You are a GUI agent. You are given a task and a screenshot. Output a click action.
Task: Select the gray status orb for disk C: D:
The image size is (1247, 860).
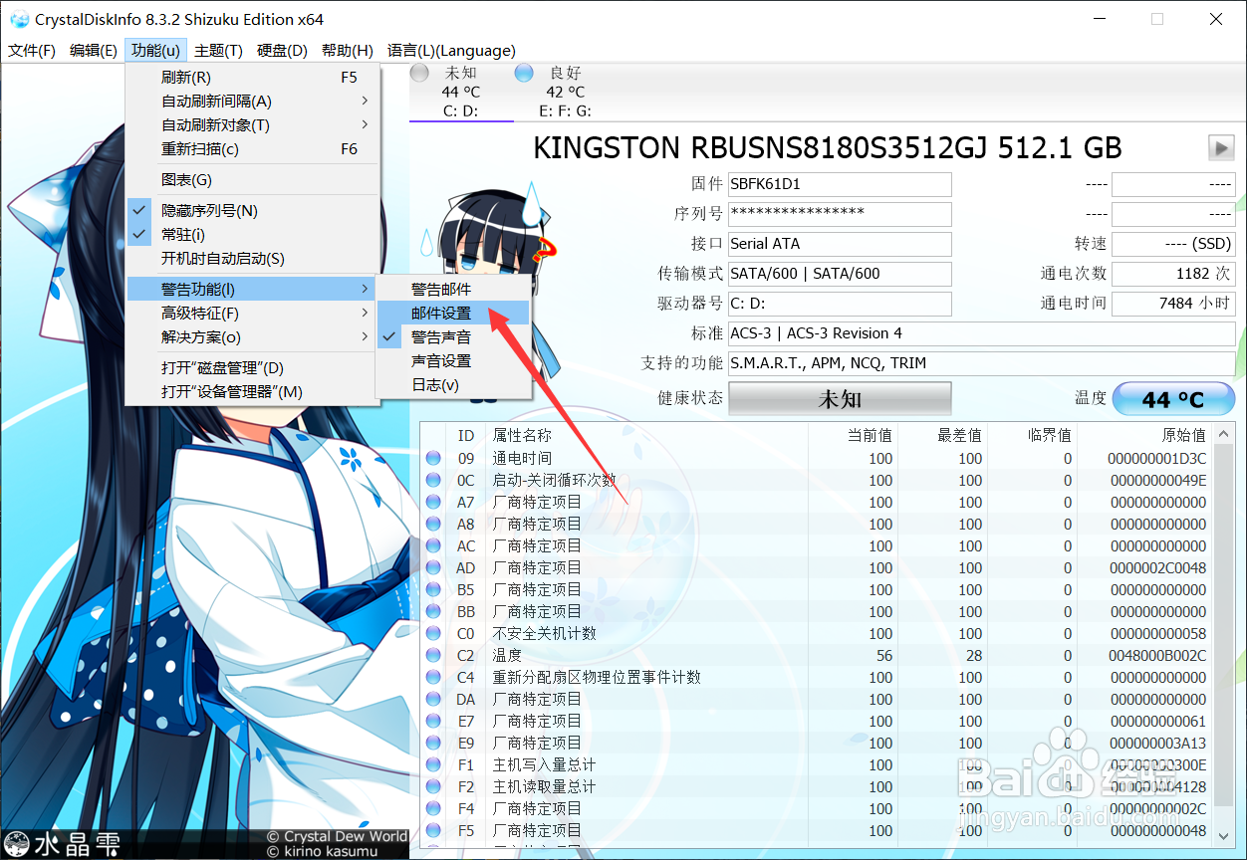[x=420, y=73]
